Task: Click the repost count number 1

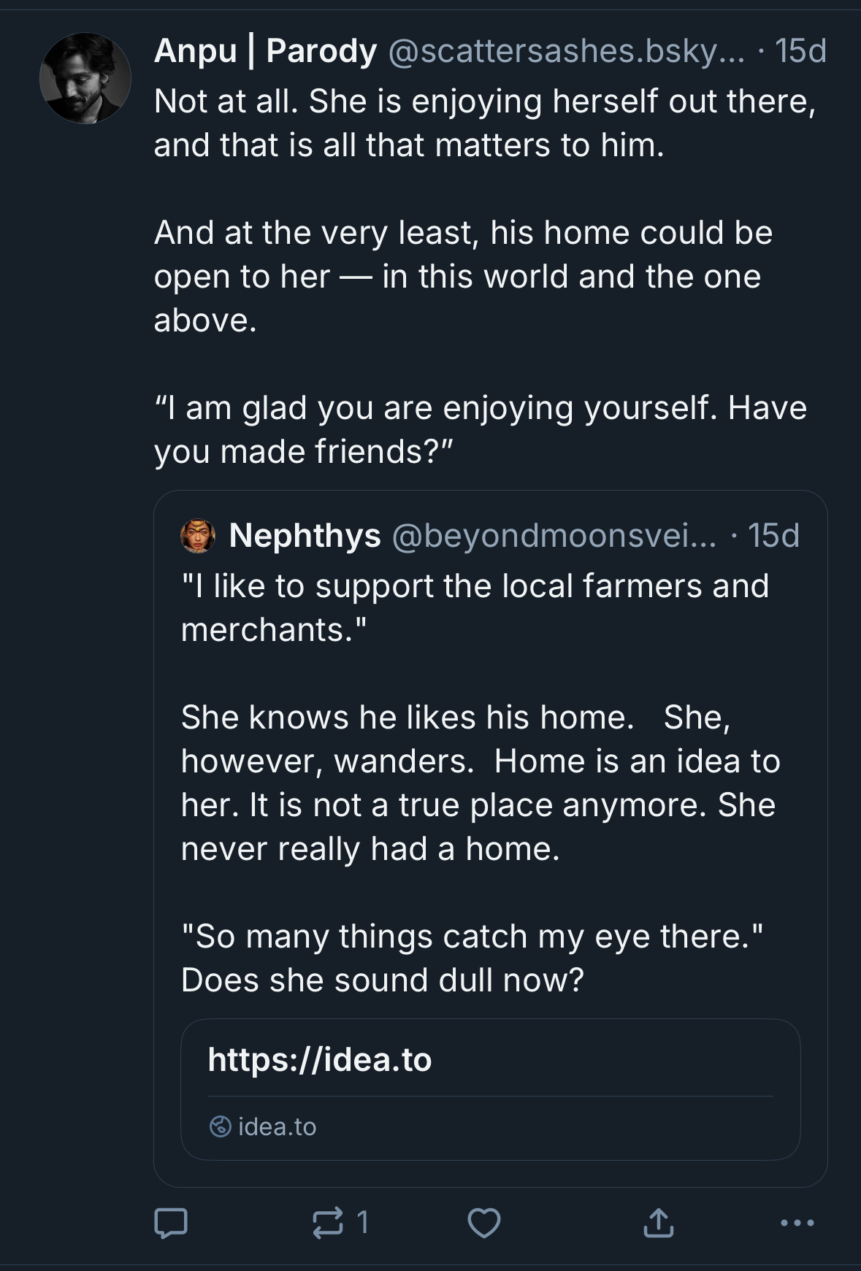Action: click(363, 1223)
